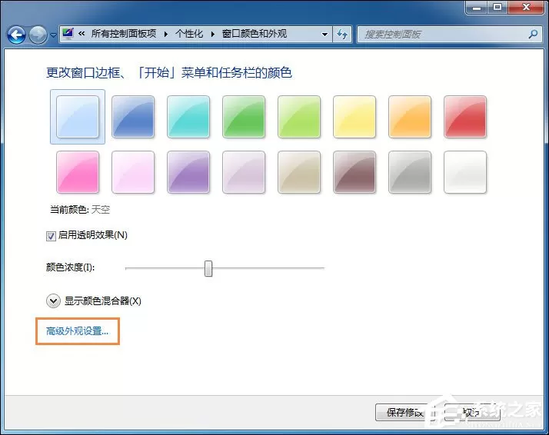Select the lime green color swatch
549x435 pixels.
[x=298, y=117]
